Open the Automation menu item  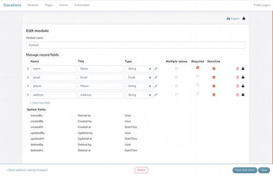82,5
